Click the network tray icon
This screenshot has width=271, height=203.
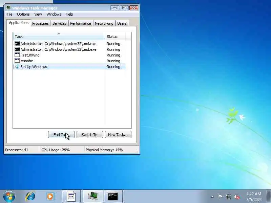point(228,197)
